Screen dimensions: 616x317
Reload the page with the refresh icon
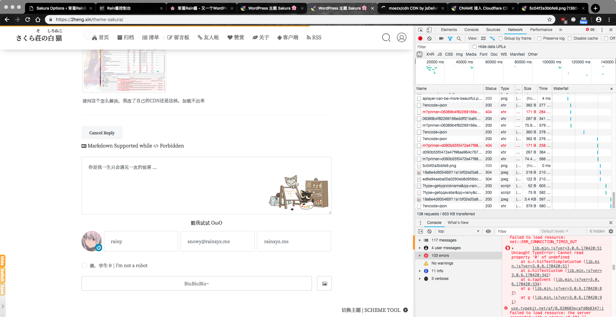28,20
